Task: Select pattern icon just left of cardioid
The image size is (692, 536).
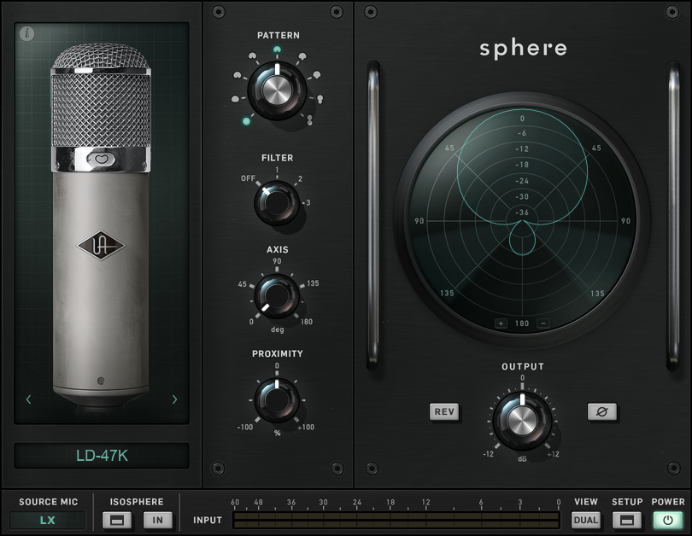Action: pos(252,56)
